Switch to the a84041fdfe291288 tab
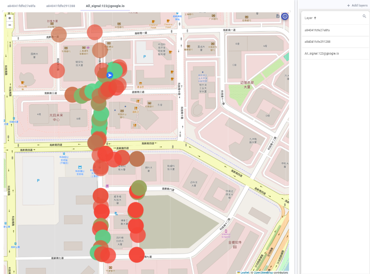370x274 pixels. tap(60, 6)
